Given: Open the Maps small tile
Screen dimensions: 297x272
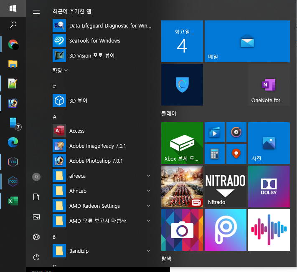Looking at the screenshot, I should (x=236, y=154).
